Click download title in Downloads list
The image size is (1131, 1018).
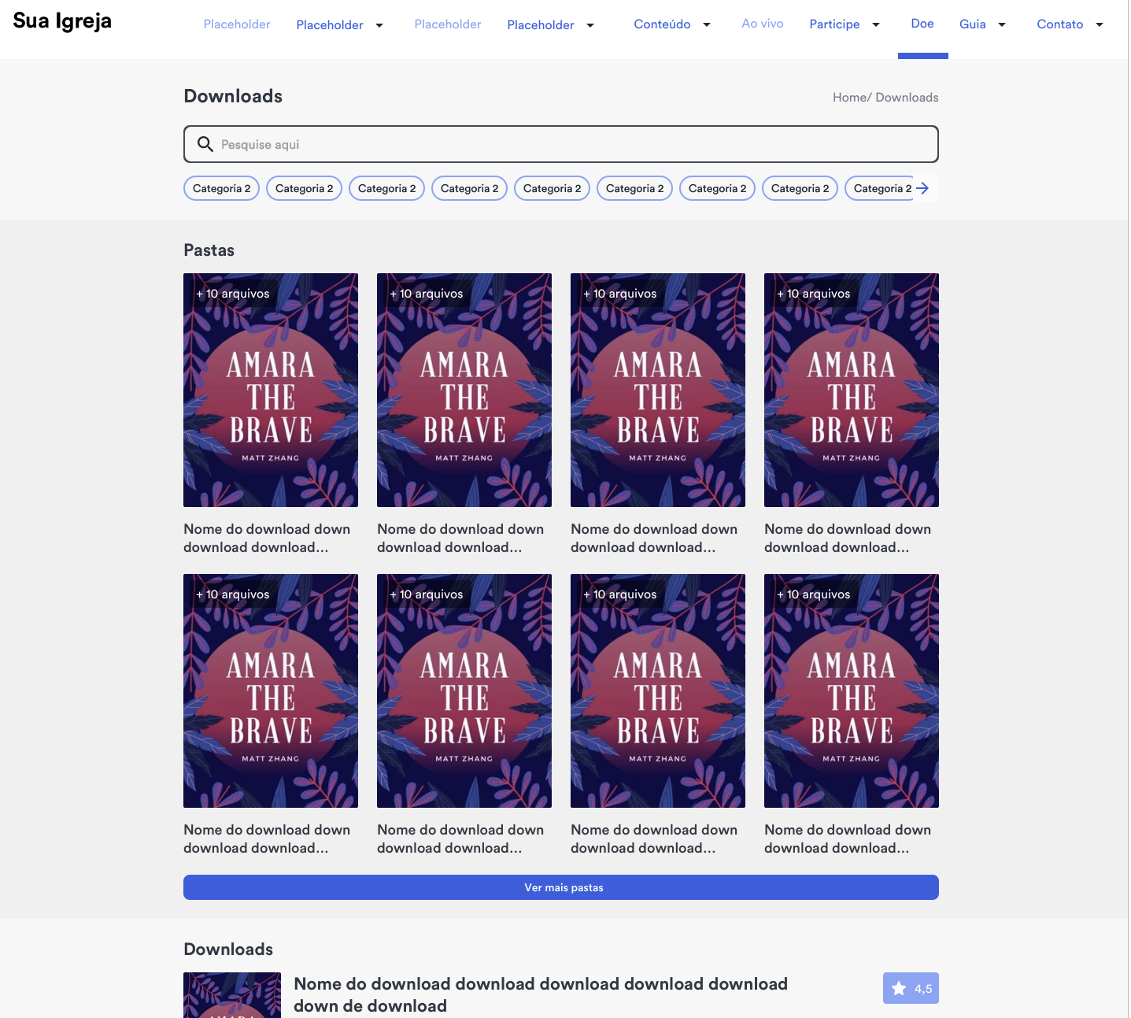[x=541, y=994]
